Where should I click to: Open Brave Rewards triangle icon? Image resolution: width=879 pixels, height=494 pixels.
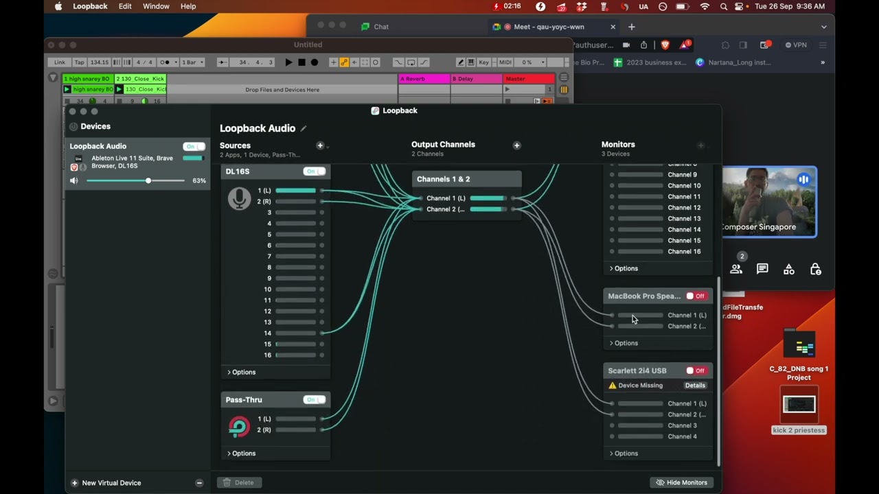click(685, 45)
